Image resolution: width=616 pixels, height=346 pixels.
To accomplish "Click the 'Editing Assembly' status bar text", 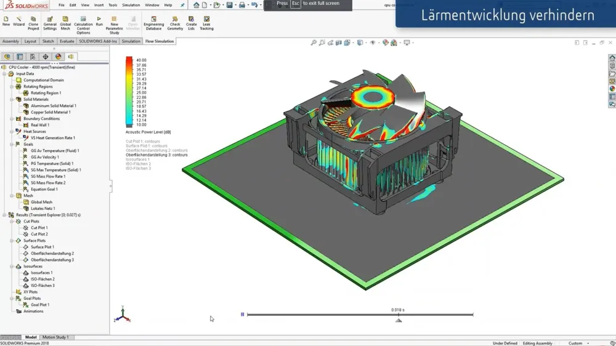I will (537, 344).
